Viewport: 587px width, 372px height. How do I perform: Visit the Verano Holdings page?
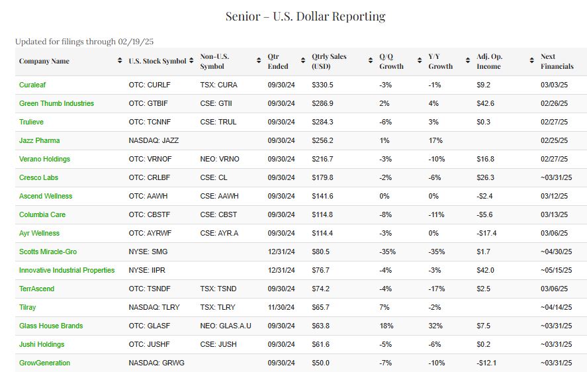[44, 160]
